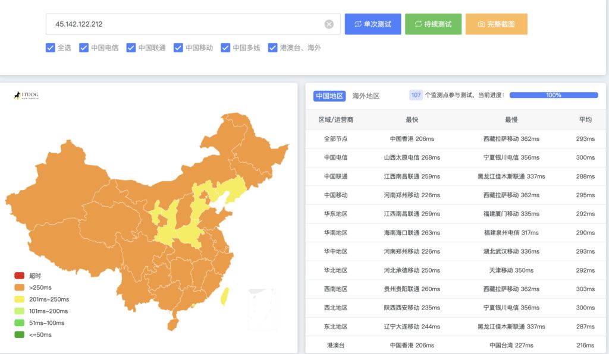This screenshot has width=609, height=354.
Task: Click 天津移动 350ms cell
Action: point(511,270)
